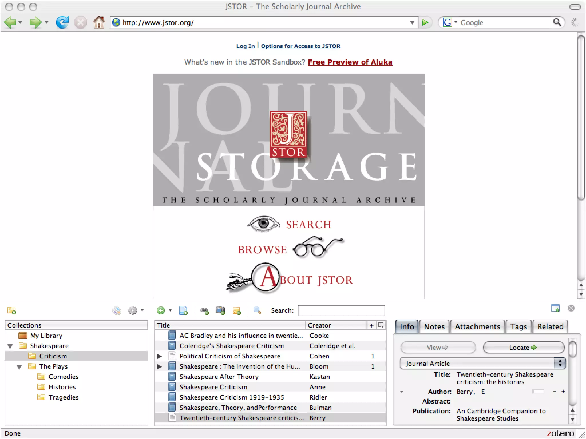Click the Locate button

(x=523, y=348)
